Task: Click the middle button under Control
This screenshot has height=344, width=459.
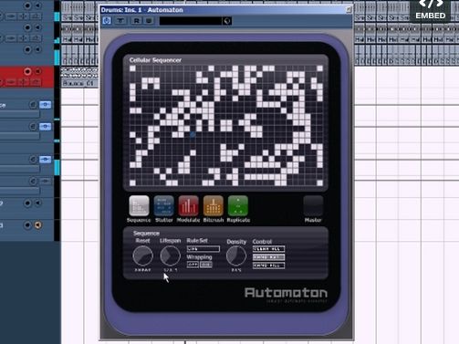Action: tap(268, 257)
